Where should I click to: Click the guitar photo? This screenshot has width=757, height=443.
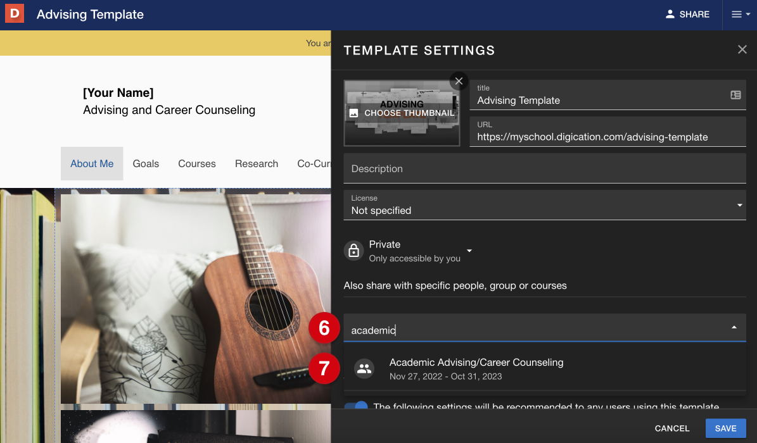coord(196,299)
